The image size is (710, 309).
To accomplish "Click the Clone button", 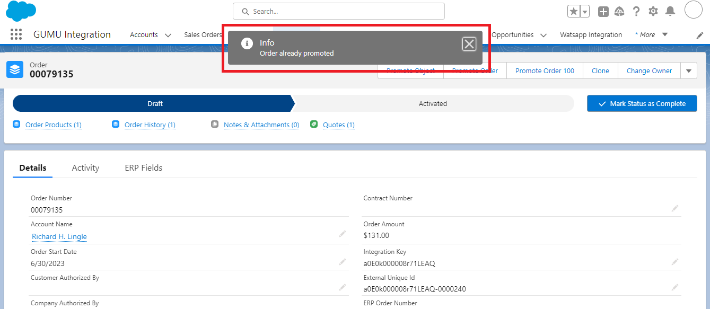I will tap(600, 70).
